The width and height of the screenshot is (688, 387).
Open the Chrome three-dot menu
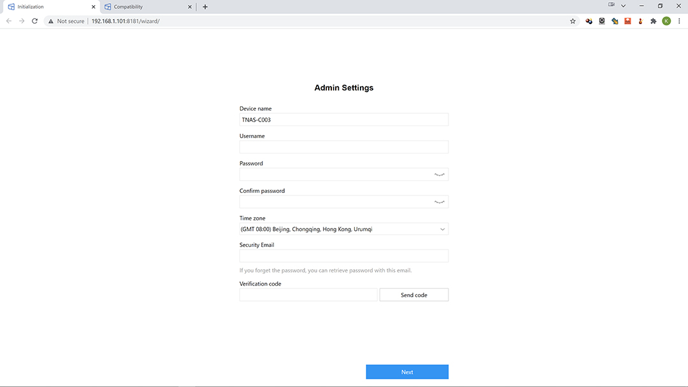point(679,21)
